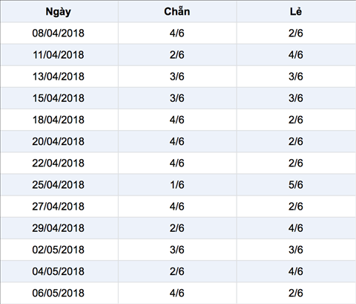Click the 5/6 Lẻ value

[x=296, y=185]
